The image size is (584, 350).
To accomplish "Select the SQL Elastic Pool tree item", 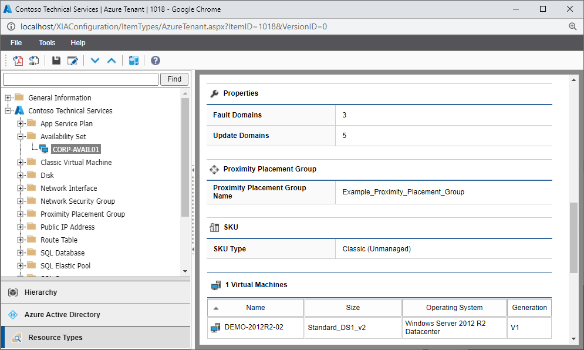I will [65, 266].
